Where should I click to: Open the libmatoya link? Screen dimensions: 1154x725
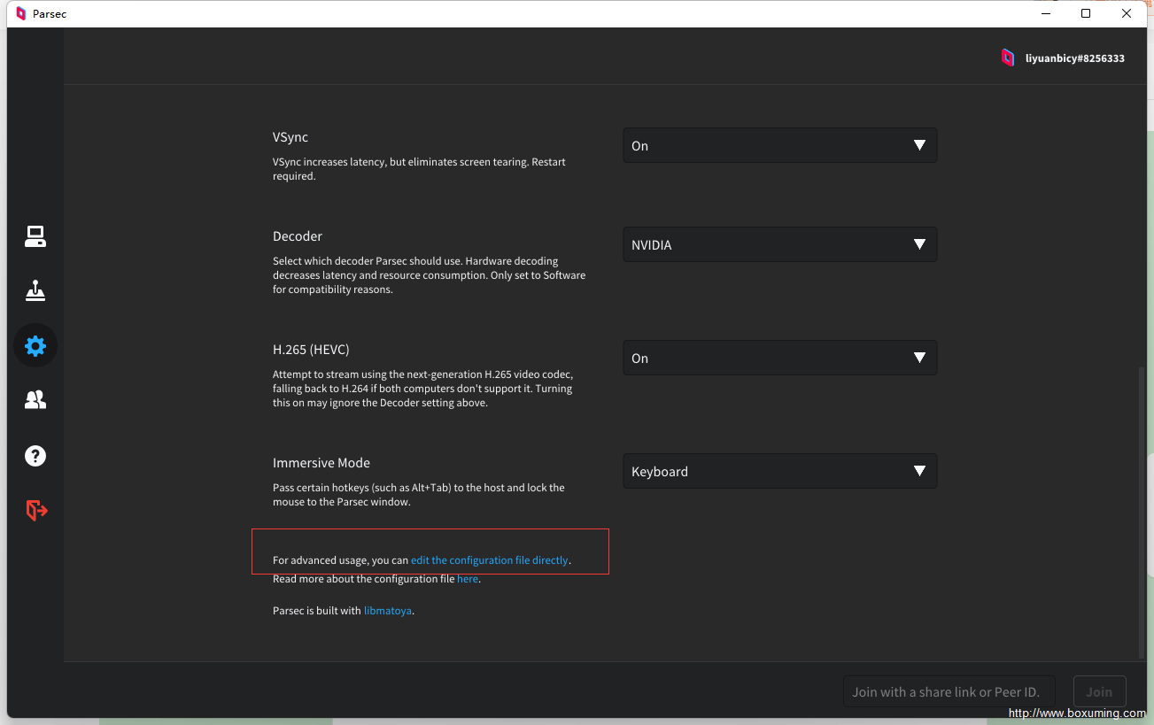[x=388, y=611]
